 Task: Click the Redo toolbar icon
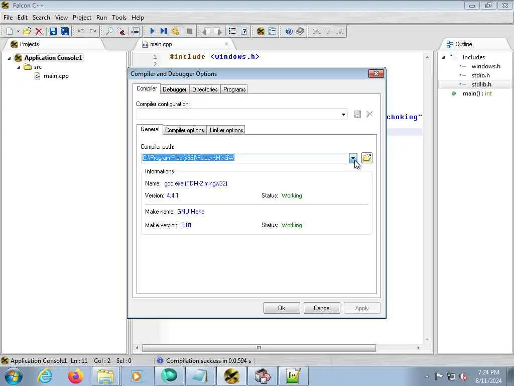(x=93, y=31)
